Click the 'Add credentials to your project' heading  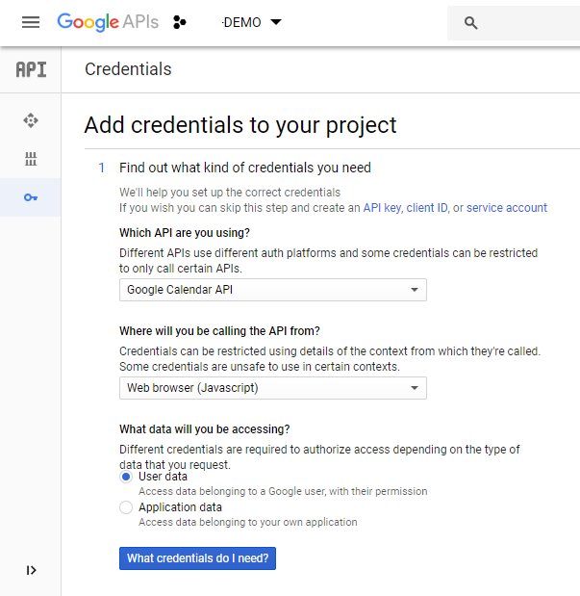pos(240,125)
